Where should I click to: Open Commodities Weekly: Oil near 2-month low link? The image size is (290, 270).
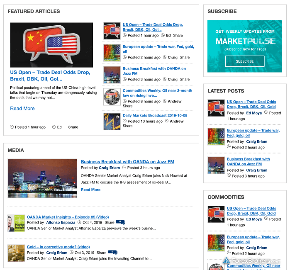tap(157, 93)
